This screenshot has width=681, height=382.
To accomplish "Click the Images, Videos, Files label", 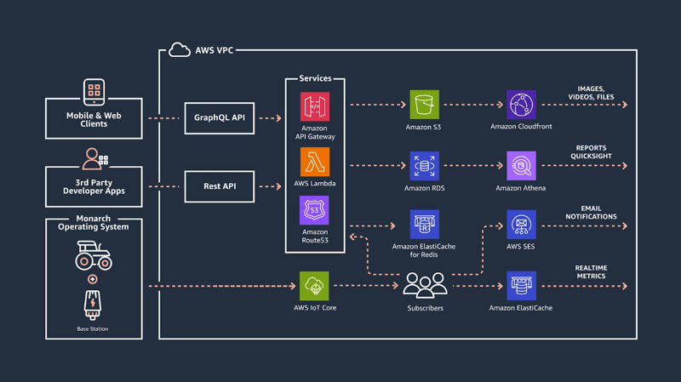I will pos(592,93).
